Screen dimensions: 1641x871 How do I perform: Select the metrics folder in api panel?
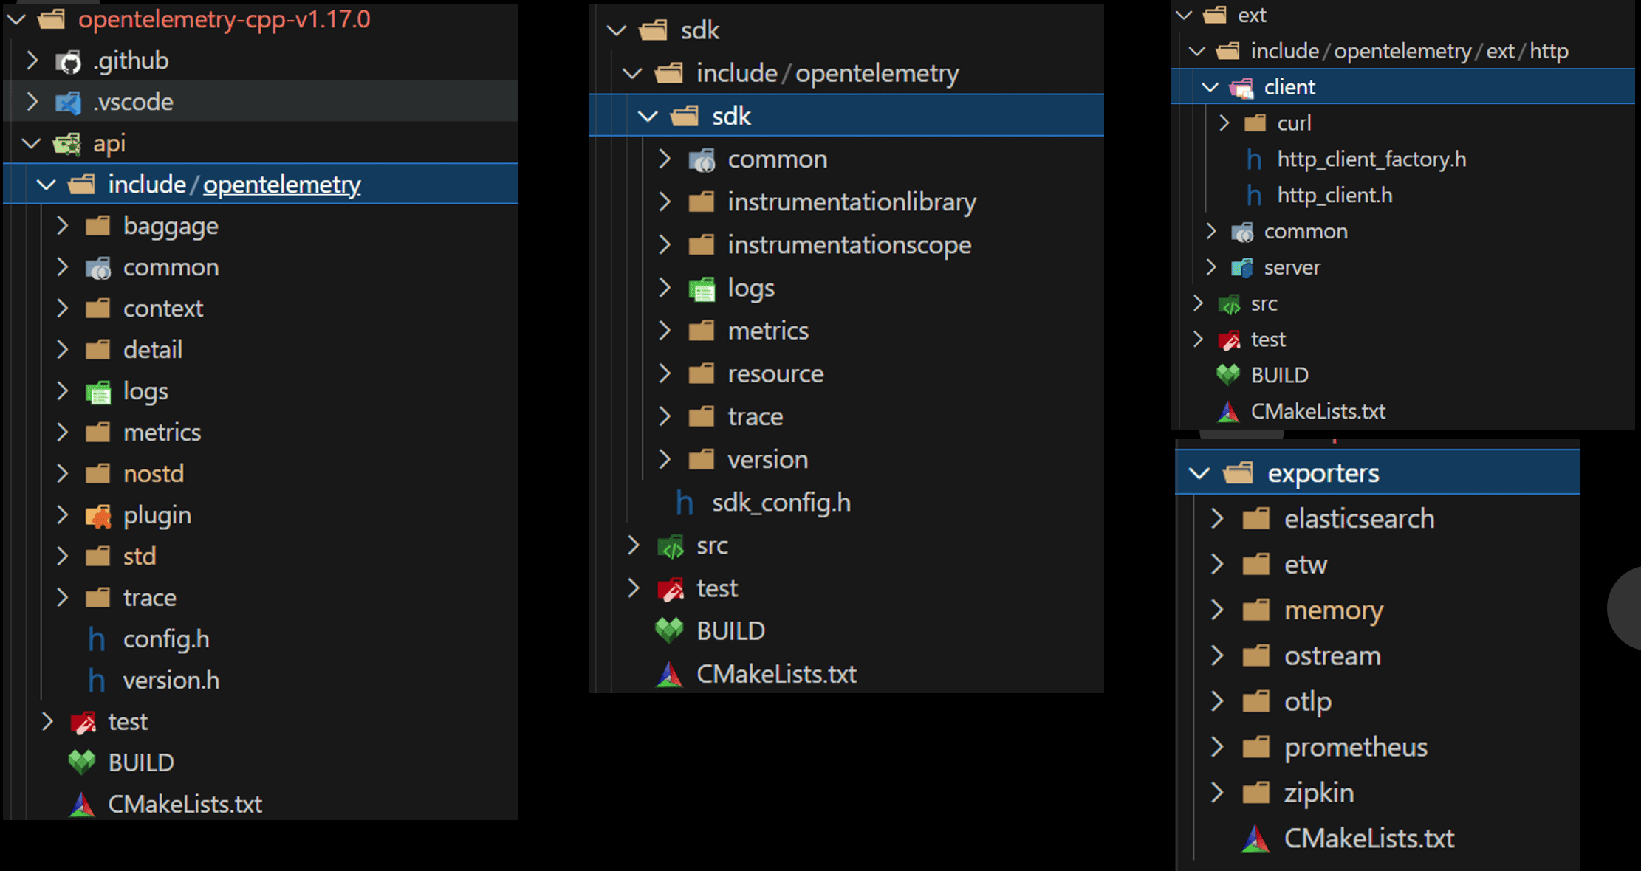(261, 433)
